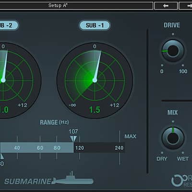Click the WET label under MIX knob
Viewport: 192px width, 192px height.
(183, 159)
